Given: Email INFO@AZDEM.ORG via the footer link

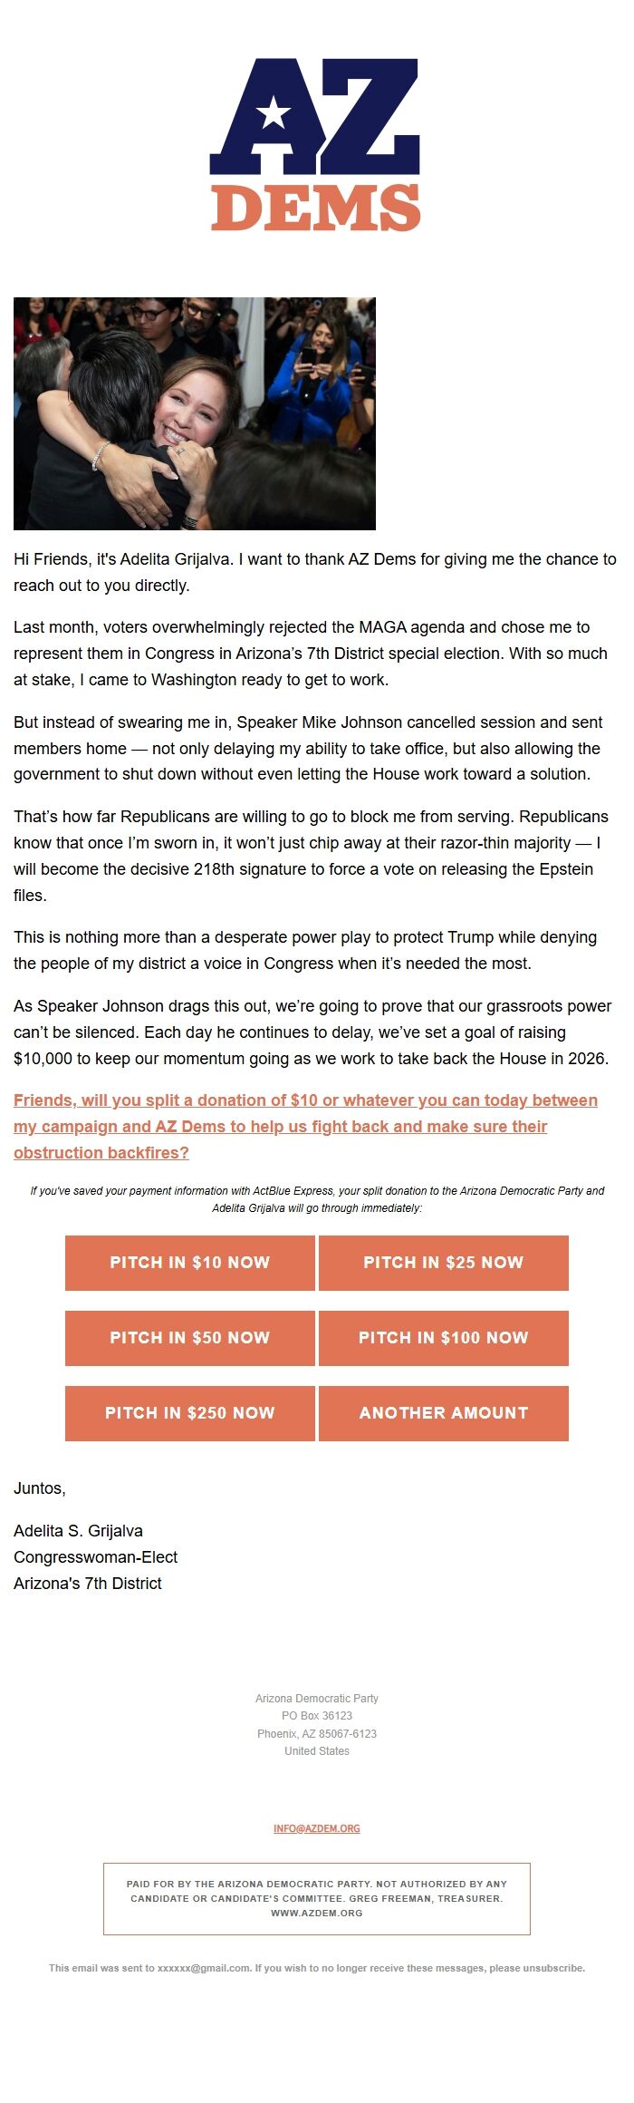Looking at the screenshot, I should click(x=317, y=1828).
